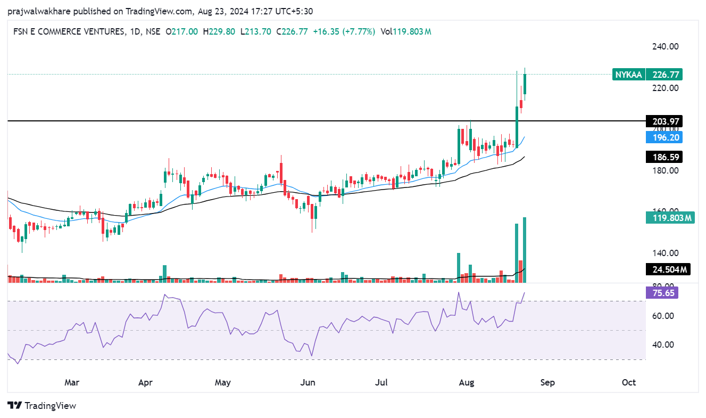Click the black horizontal resistance line at 203.97
Image resolution: width=706 pixels, height=418 pixels.
click(326, 121)
